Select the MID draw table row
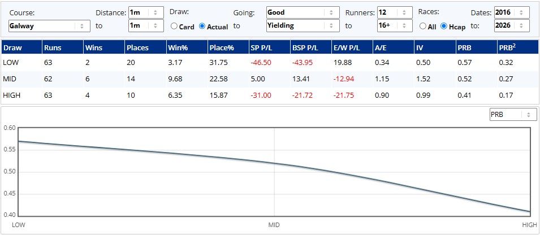Image resolution: width=540 pixels, height=235 pixels. [270, 79]
